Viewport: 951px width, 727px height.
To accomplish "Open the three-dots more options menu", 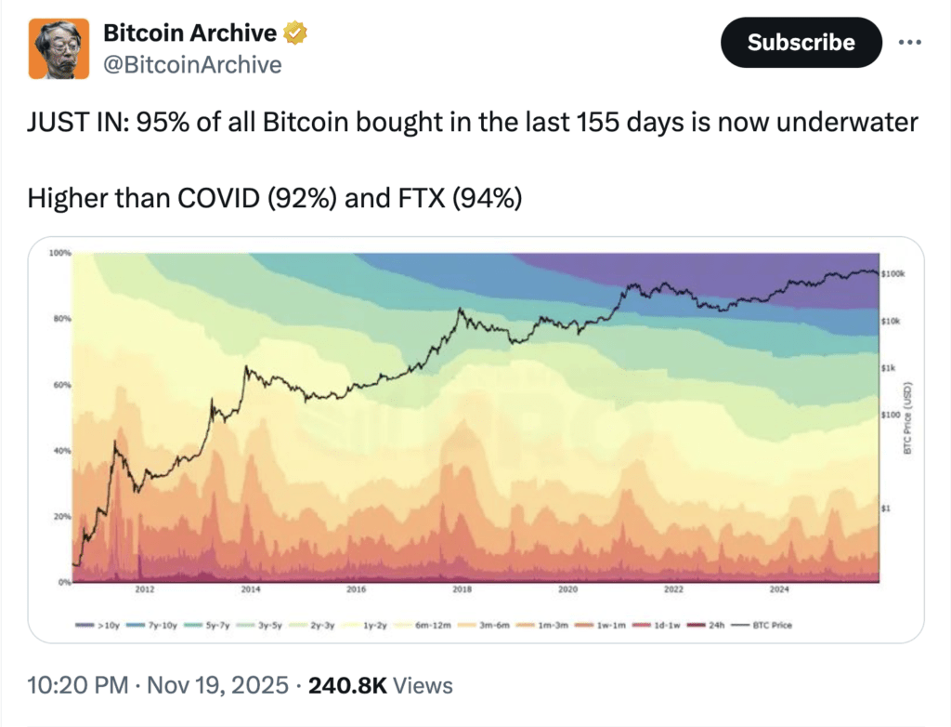I will click(910, 43).
